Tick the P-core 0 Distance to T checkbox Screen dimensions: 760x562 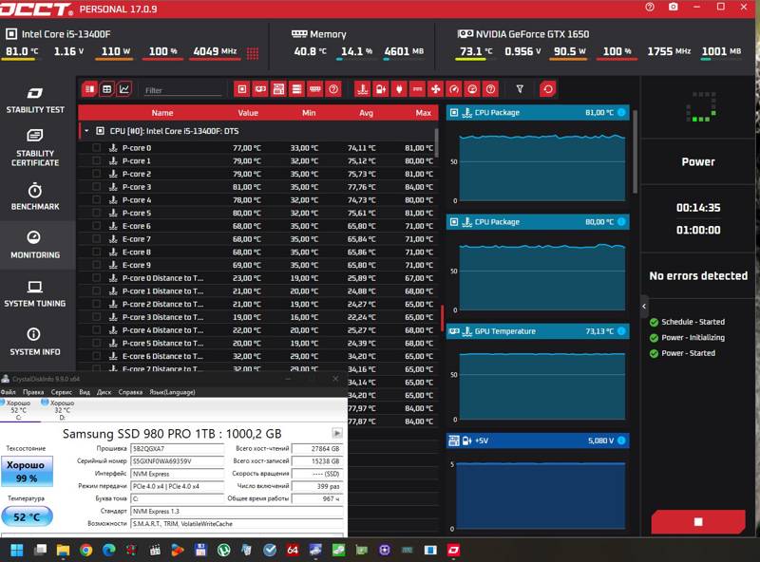(97, 278)
